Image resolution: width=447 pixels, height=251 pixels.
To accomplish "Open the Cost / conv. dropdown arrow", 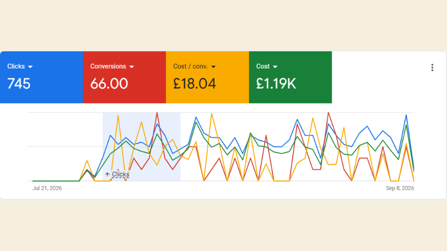I will (x=213, y=67).
